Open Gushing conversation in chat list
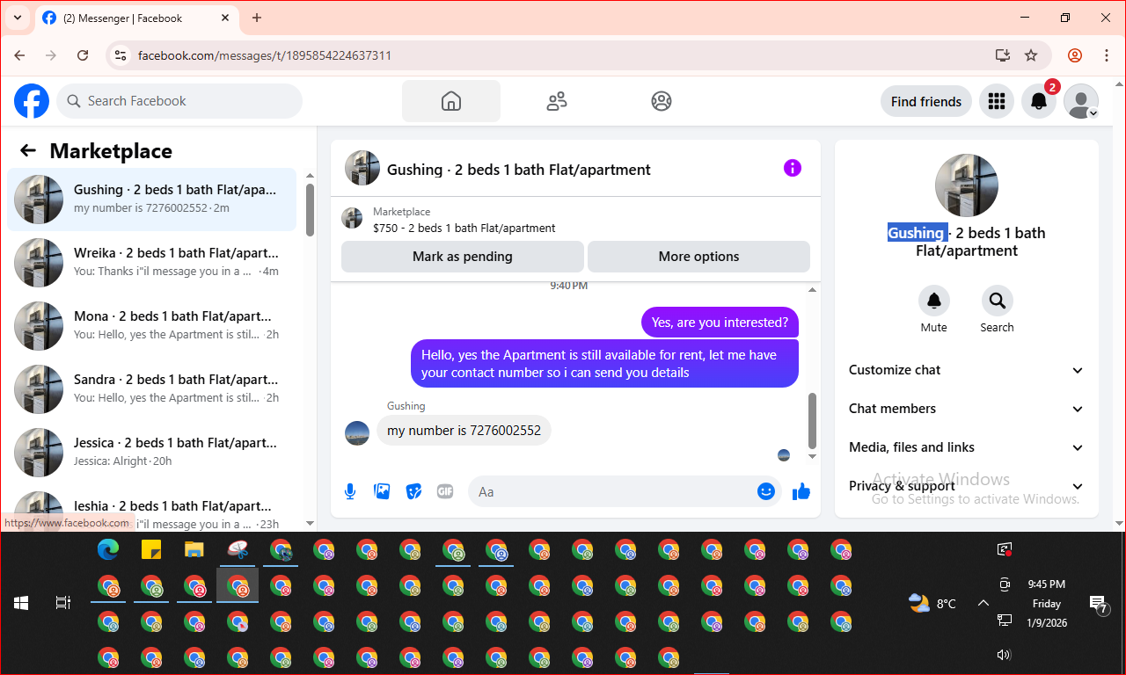1126x675 pixels. tap(151, 200)
